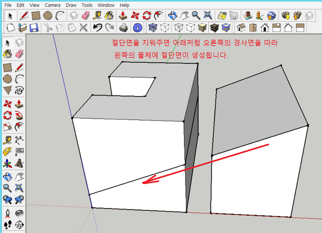Image resolution: width=322 pixels, height=233 pixels.
Task: Toggle X-Ray face style
Action: point(153,28)
